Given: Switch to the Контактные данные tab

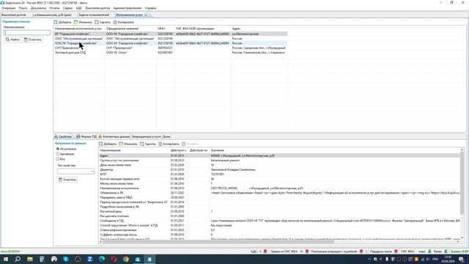Looking at the screenshot, I should [114, 136].
